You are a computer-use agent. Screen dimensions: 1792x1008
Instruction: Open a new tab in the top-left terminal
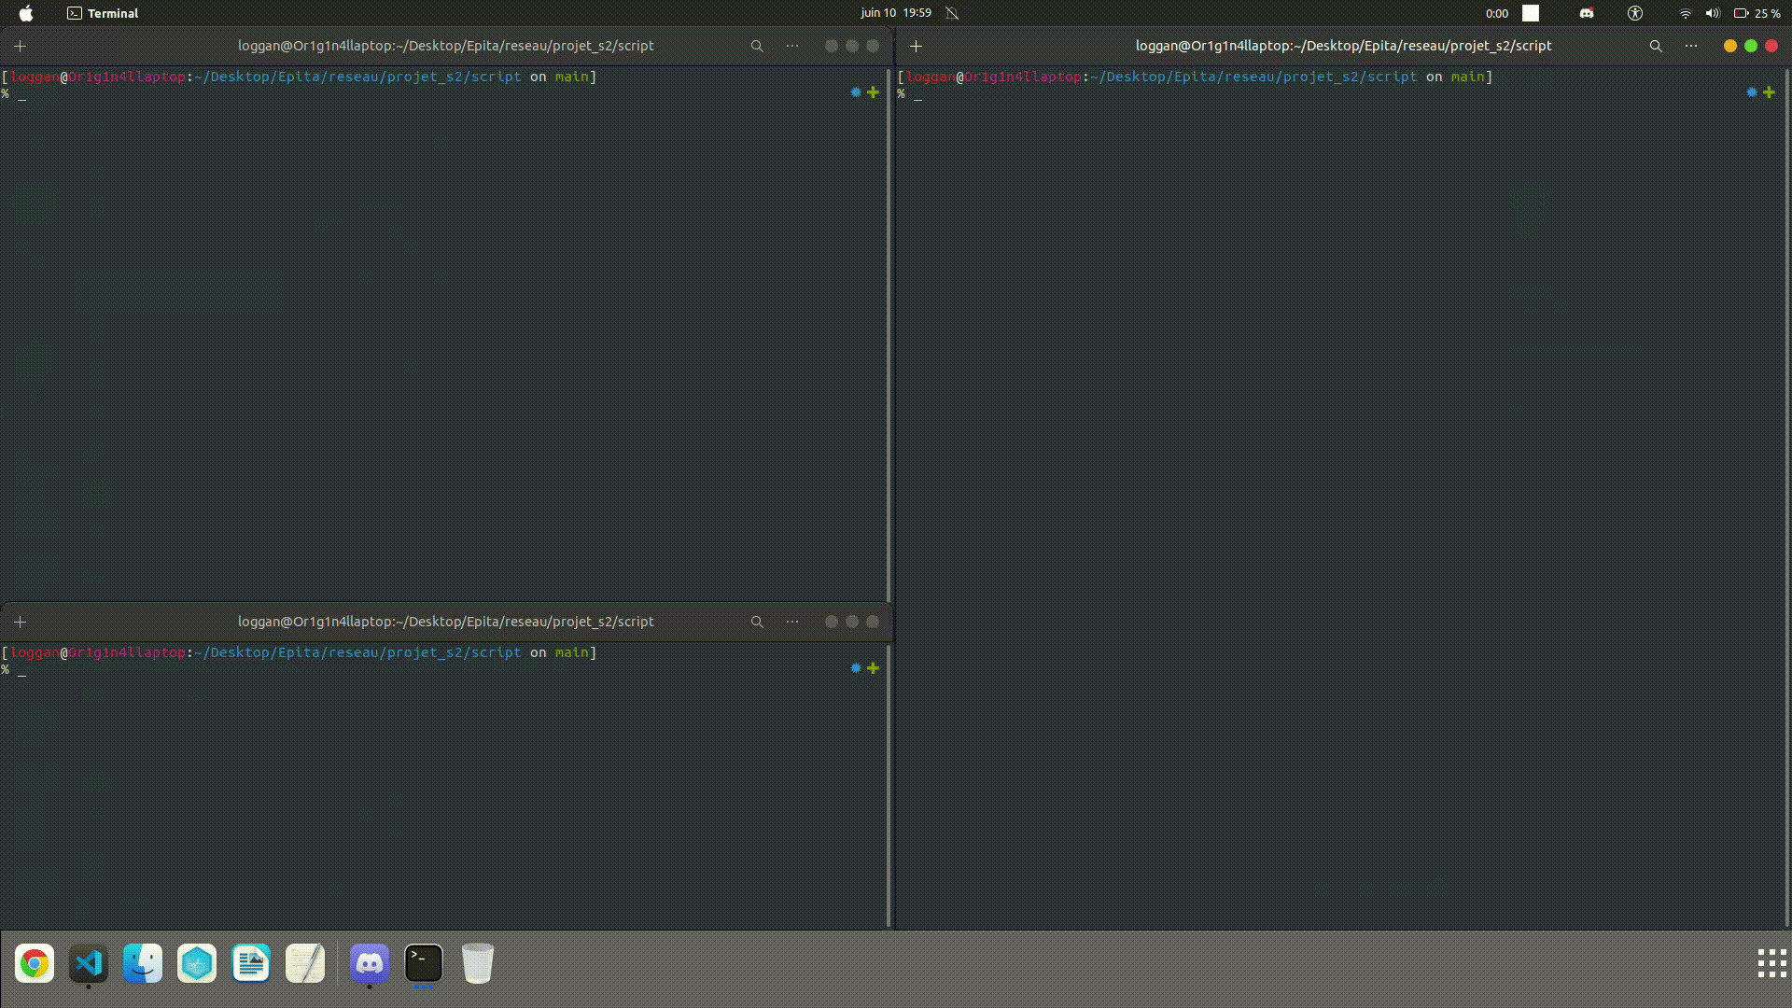(x=20, y=46)
